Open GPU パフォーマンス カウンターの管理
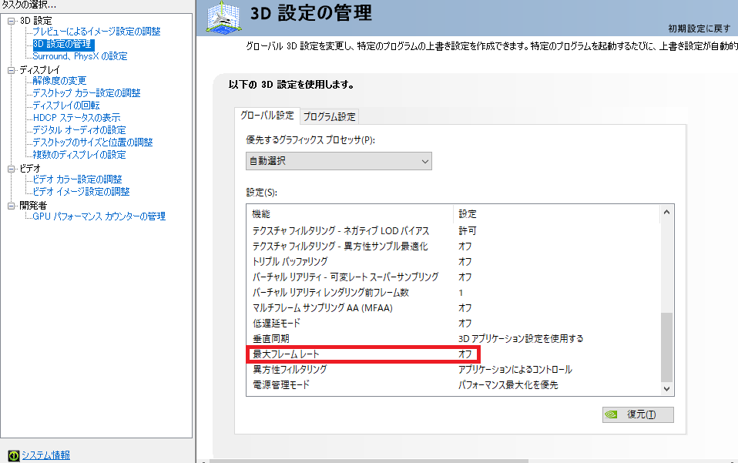The height and width of the screenshot is (463, 738). 99,216
